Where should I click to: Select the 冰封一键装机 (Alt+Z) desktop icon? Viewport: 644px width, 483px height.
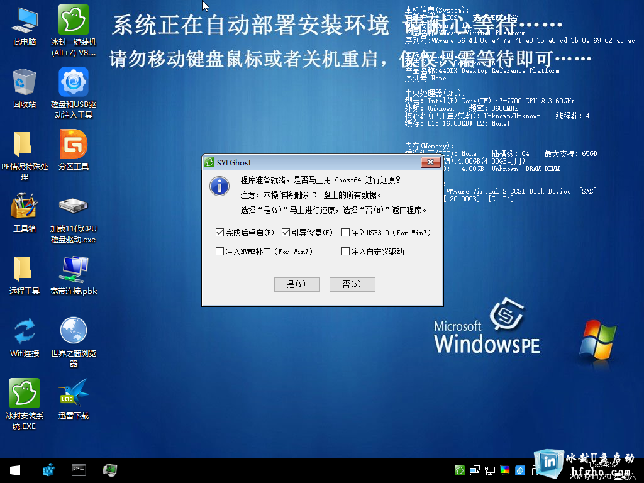(x=74, y=31)
